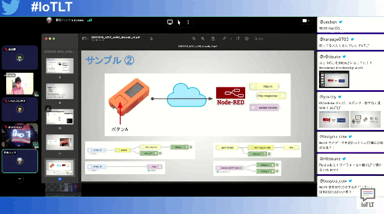Open the right image in @youtoy tweet
Viewport: 384px width, 214px height.
click(x=366, y=119)
